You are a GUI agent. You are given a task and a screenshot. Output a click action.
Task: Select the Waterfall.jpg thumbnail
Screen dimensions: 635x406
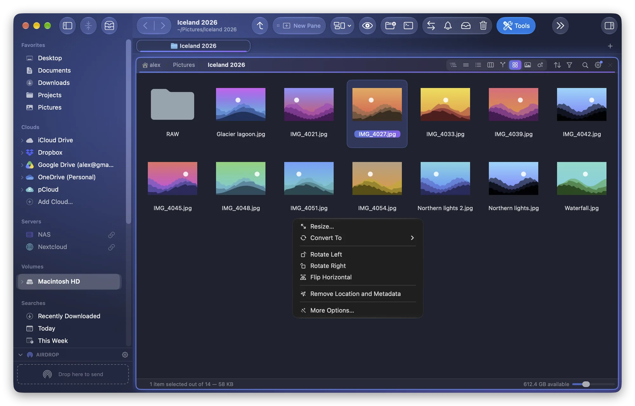(581, 178)
